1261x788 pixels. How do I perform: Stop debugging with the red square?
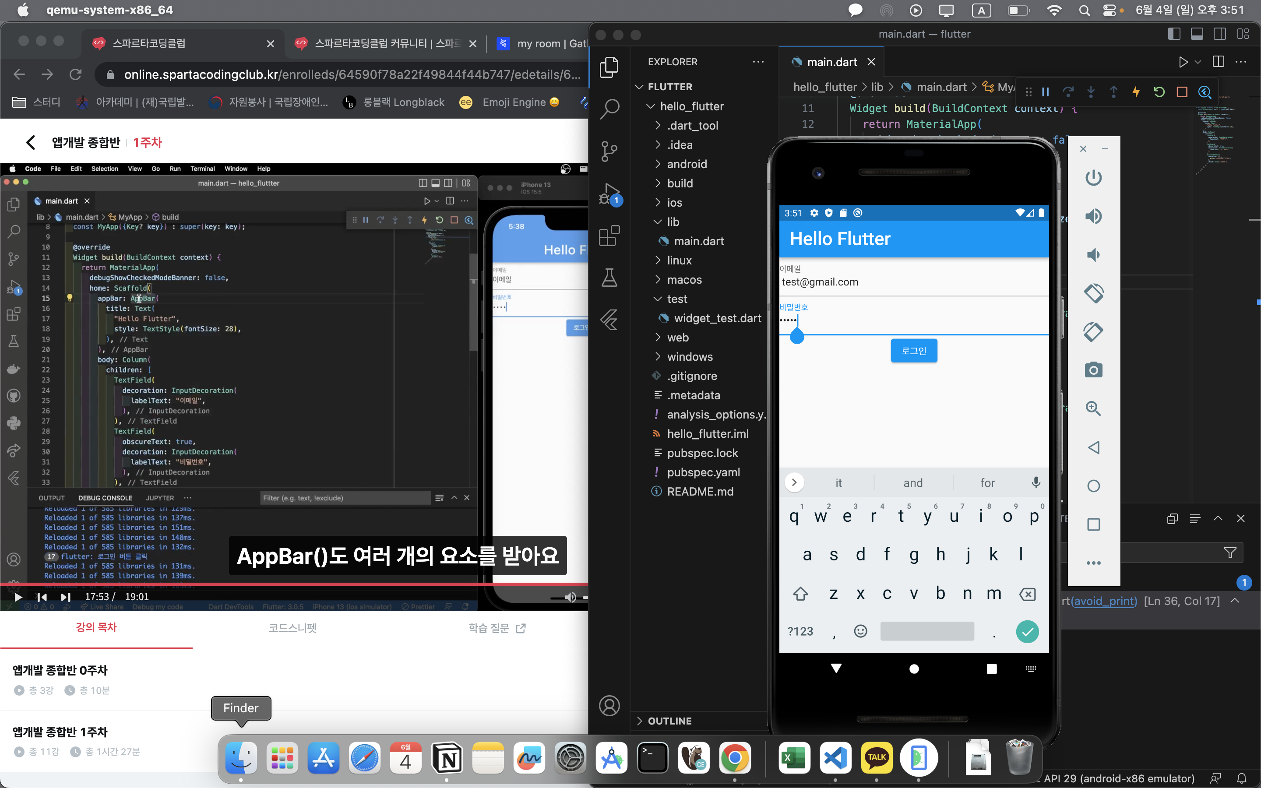1182,92
